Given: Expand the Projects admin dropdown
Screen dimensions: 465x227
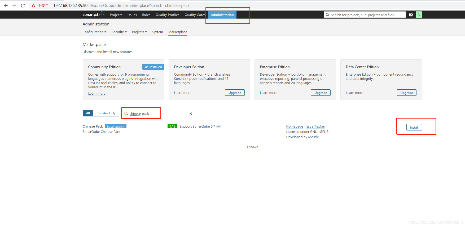Looking at the screenshot, I should (139, 32).
